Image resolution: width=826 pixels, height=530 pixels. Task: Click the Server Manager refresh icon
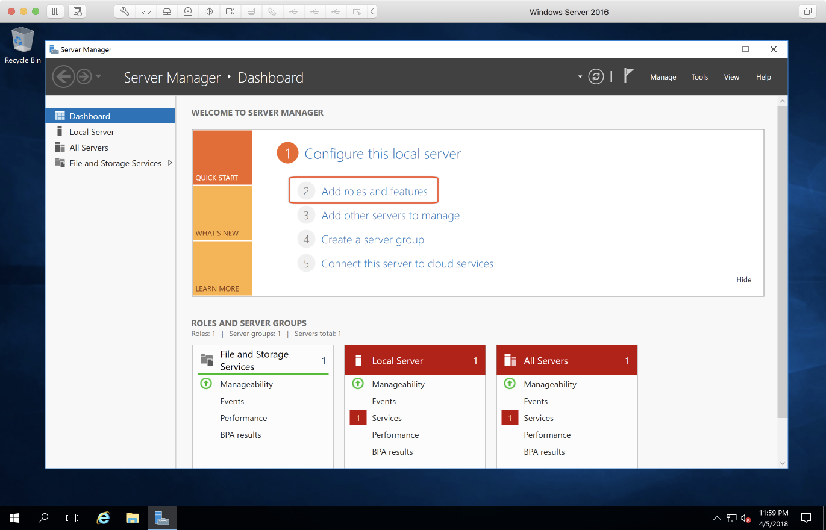click(596, 76)
